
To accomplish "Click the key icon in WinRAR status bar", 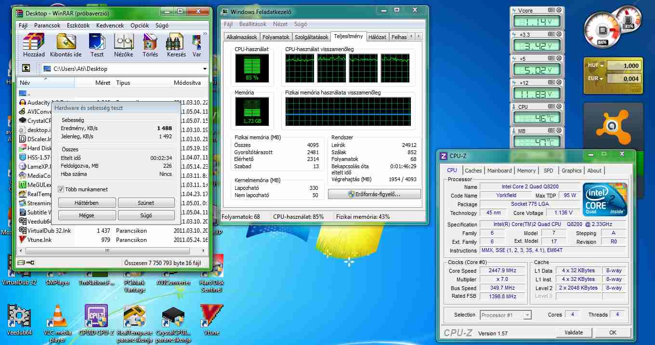I will point(30,263).
